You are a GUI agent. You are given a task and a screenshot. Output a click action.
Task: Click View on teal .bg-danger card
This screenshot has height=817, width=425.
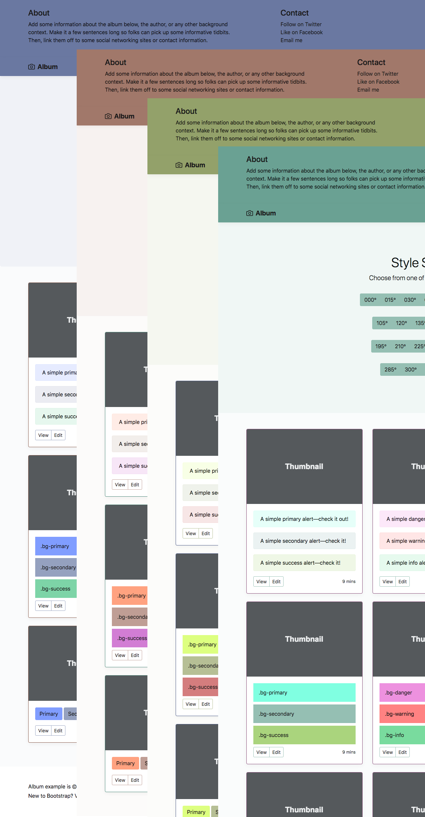[x=387, y=752]
